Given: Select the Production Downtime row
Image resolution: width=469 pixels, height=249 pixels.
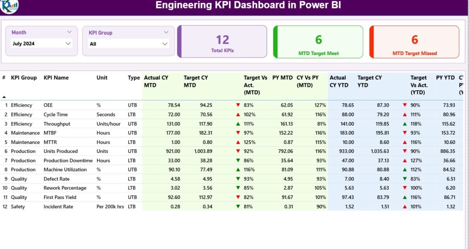Looking at the screenshot, I should point(68,161).
